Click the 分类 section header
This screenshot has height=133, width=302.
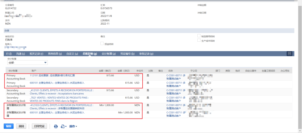pos(149,31)
